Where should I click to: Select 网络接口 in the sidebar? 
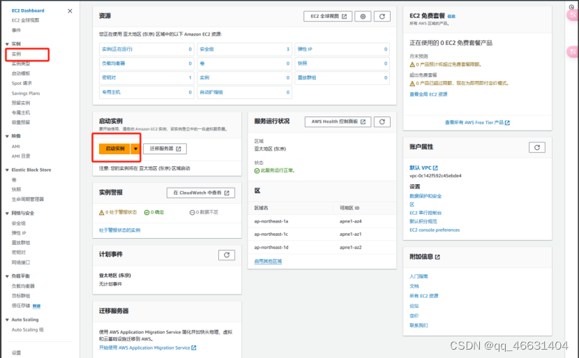(21, 262)
